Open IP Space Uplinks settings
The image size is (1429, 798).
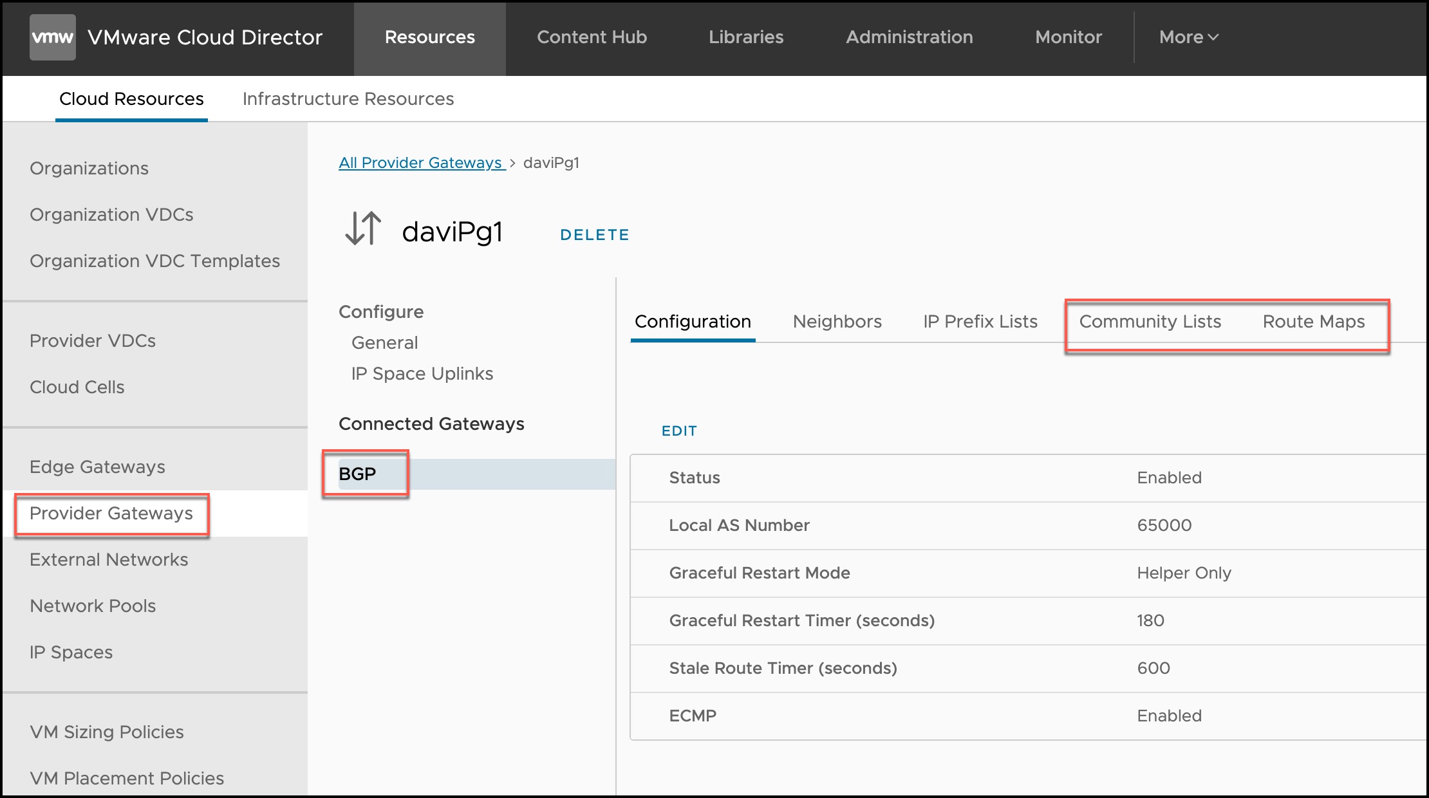tap(422, 373)
